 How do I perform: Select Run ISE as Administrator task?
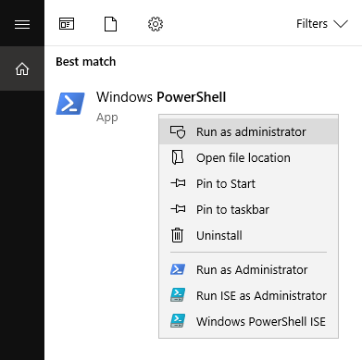pyautogui.click(x=248, y=295)
